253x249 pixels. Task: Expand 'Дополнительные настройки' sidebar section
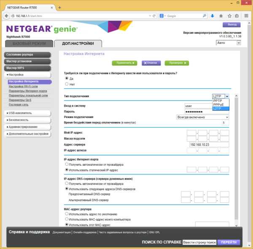[x=27, y=134]
